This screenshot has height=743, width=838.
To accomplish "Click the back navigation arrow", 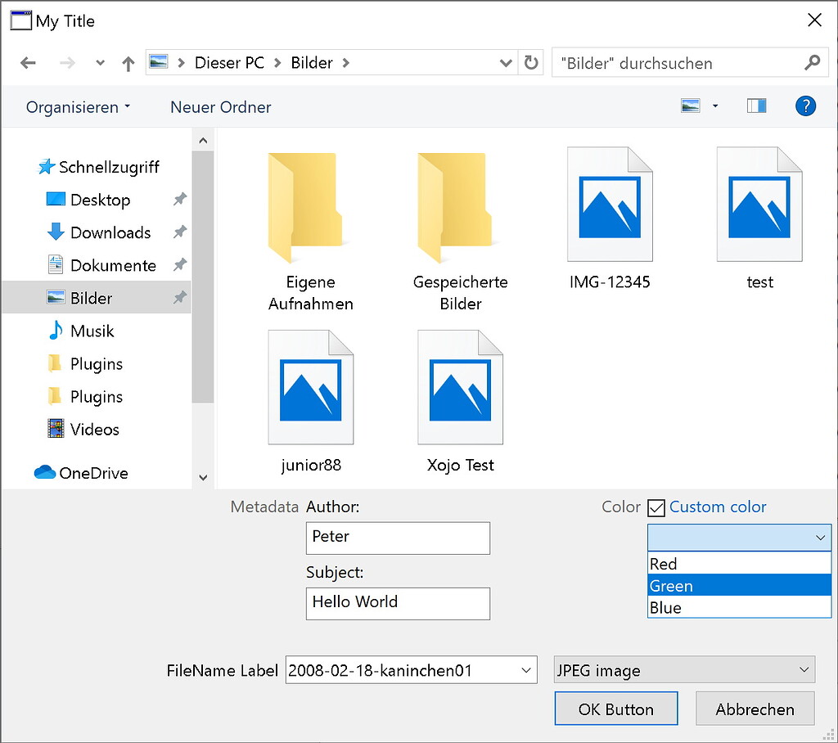I will click(x=28, y=62).
